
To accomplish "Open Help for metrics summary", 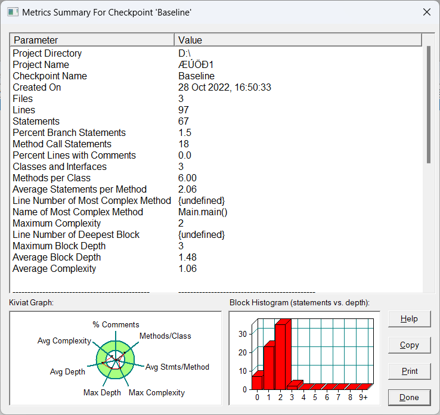I will [x=409, y=319].
